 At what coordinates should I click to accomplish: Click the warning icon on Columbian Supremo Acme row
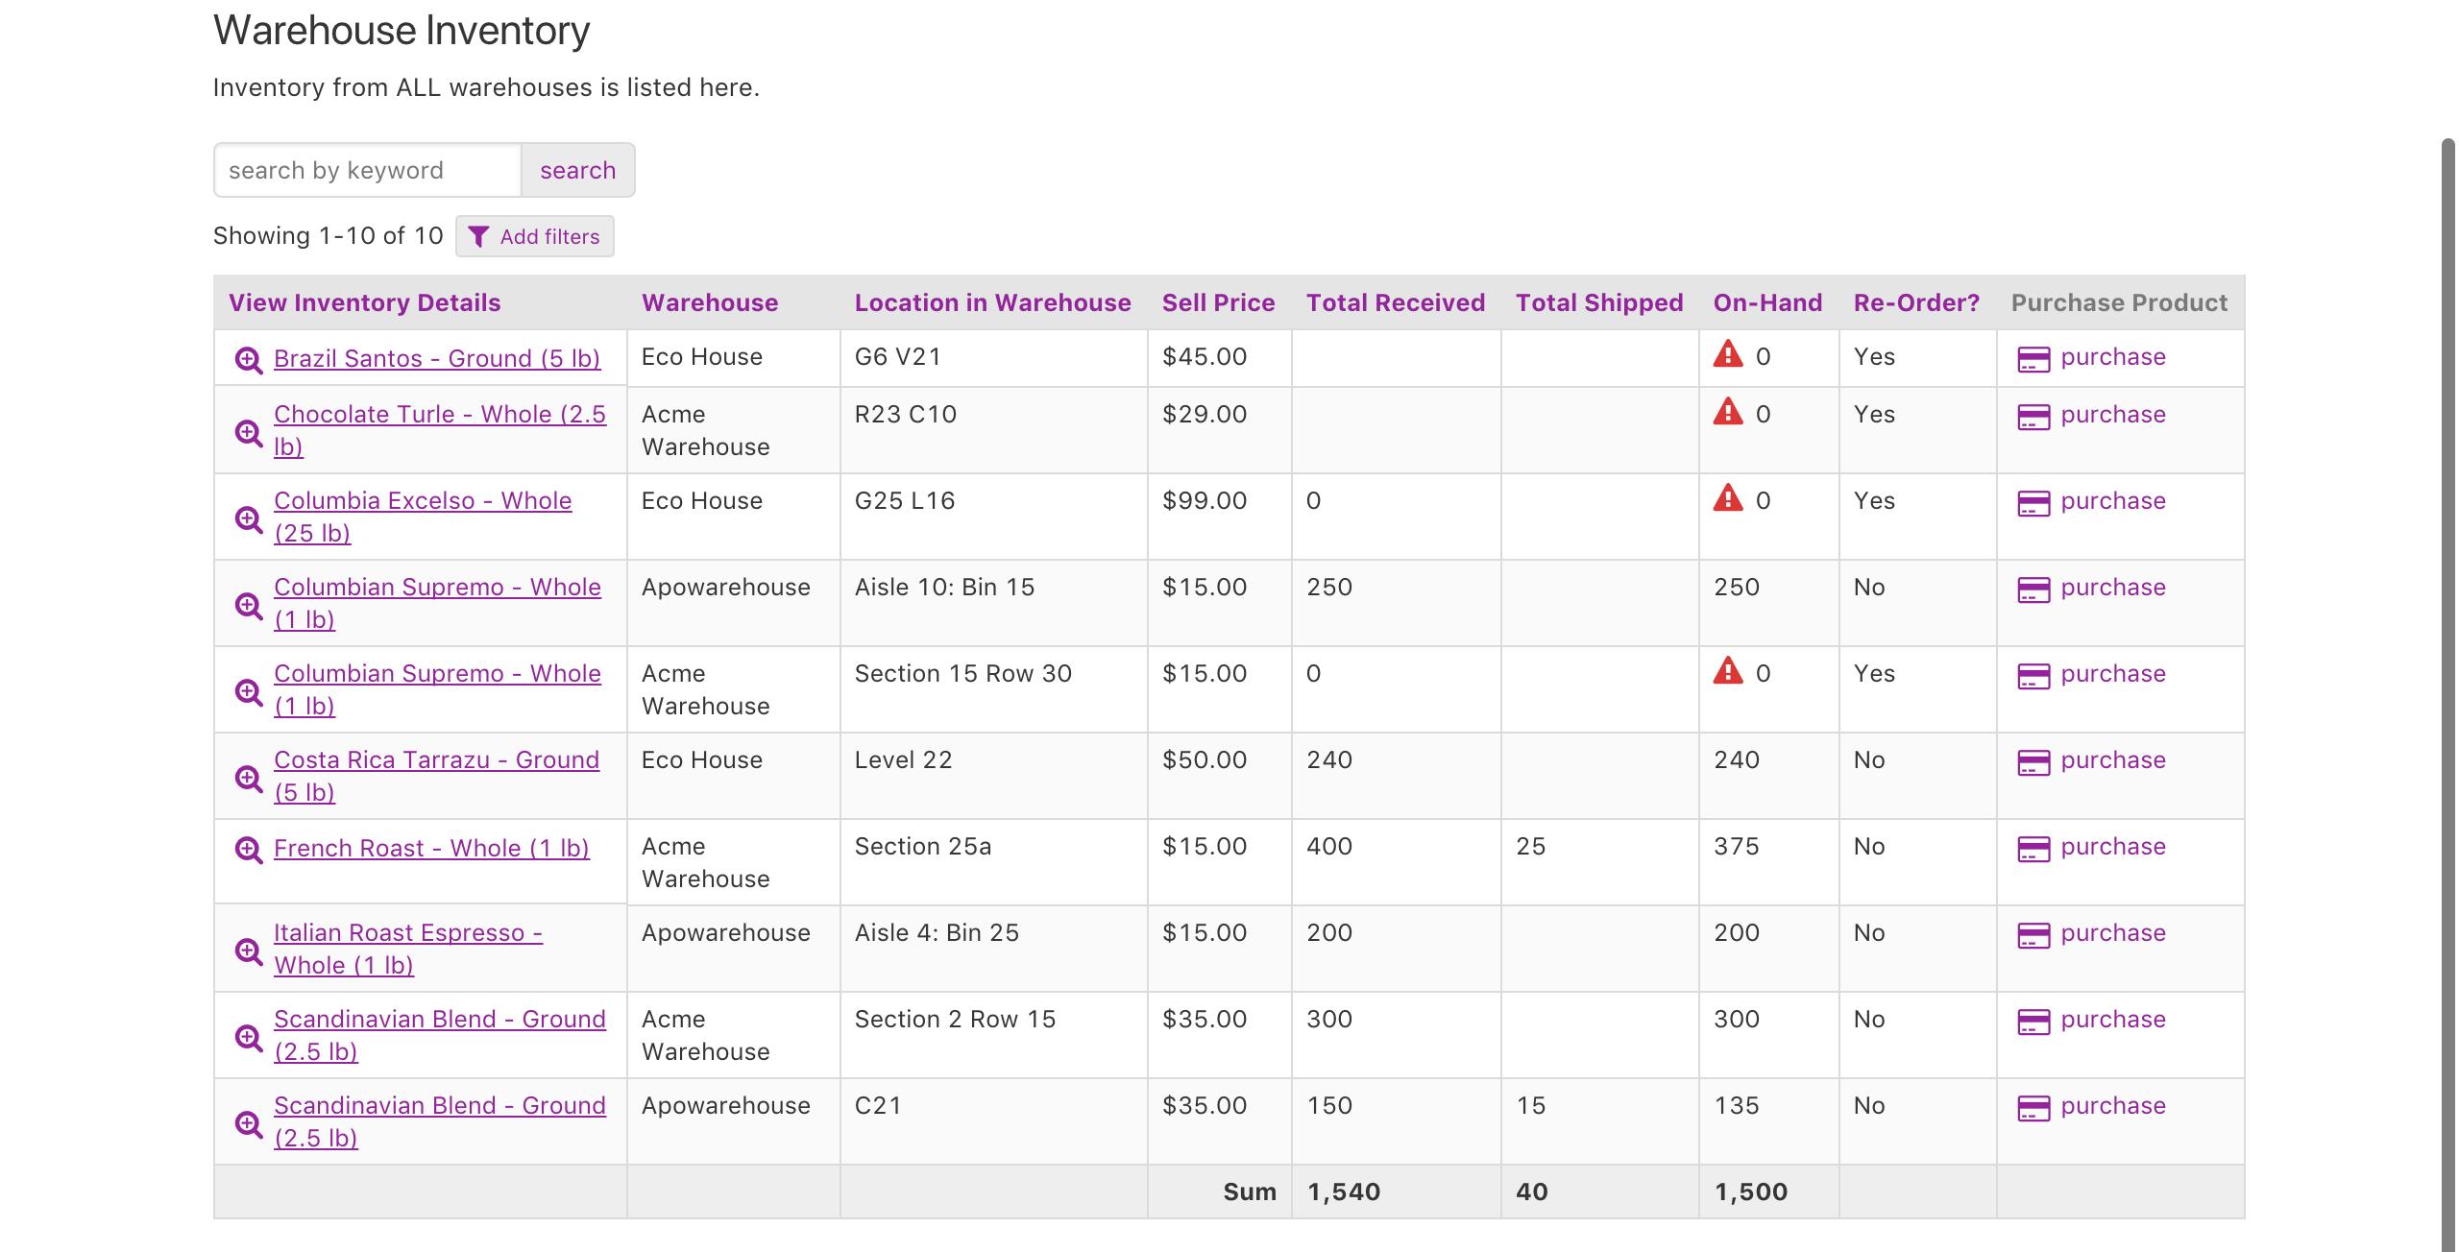1727,671
